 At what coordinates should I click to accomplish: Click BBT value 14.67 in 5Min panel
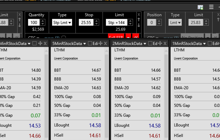(x=96, y=70)
